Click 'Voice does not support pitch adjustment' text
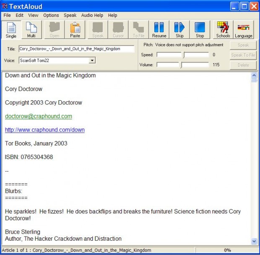Screen dimensions: 260x255 [189, 45]
